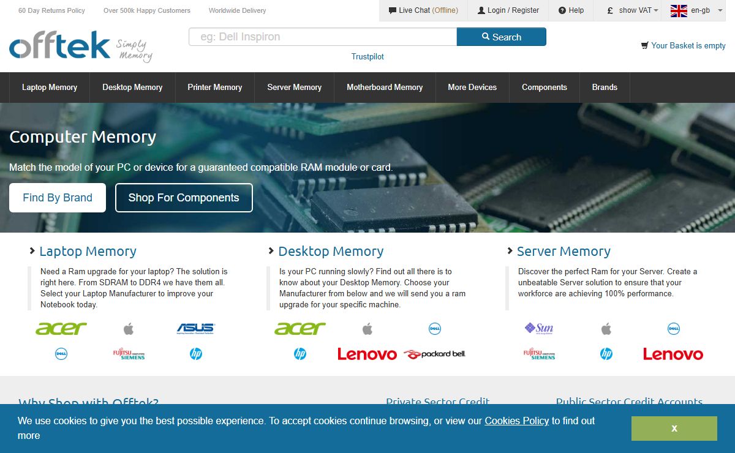This screenshot has width=735, height=453.
Task: Pick Fujitsu Siemens logo under Laptop Memory
Action: pyautogui.click(x=129, y=354)
